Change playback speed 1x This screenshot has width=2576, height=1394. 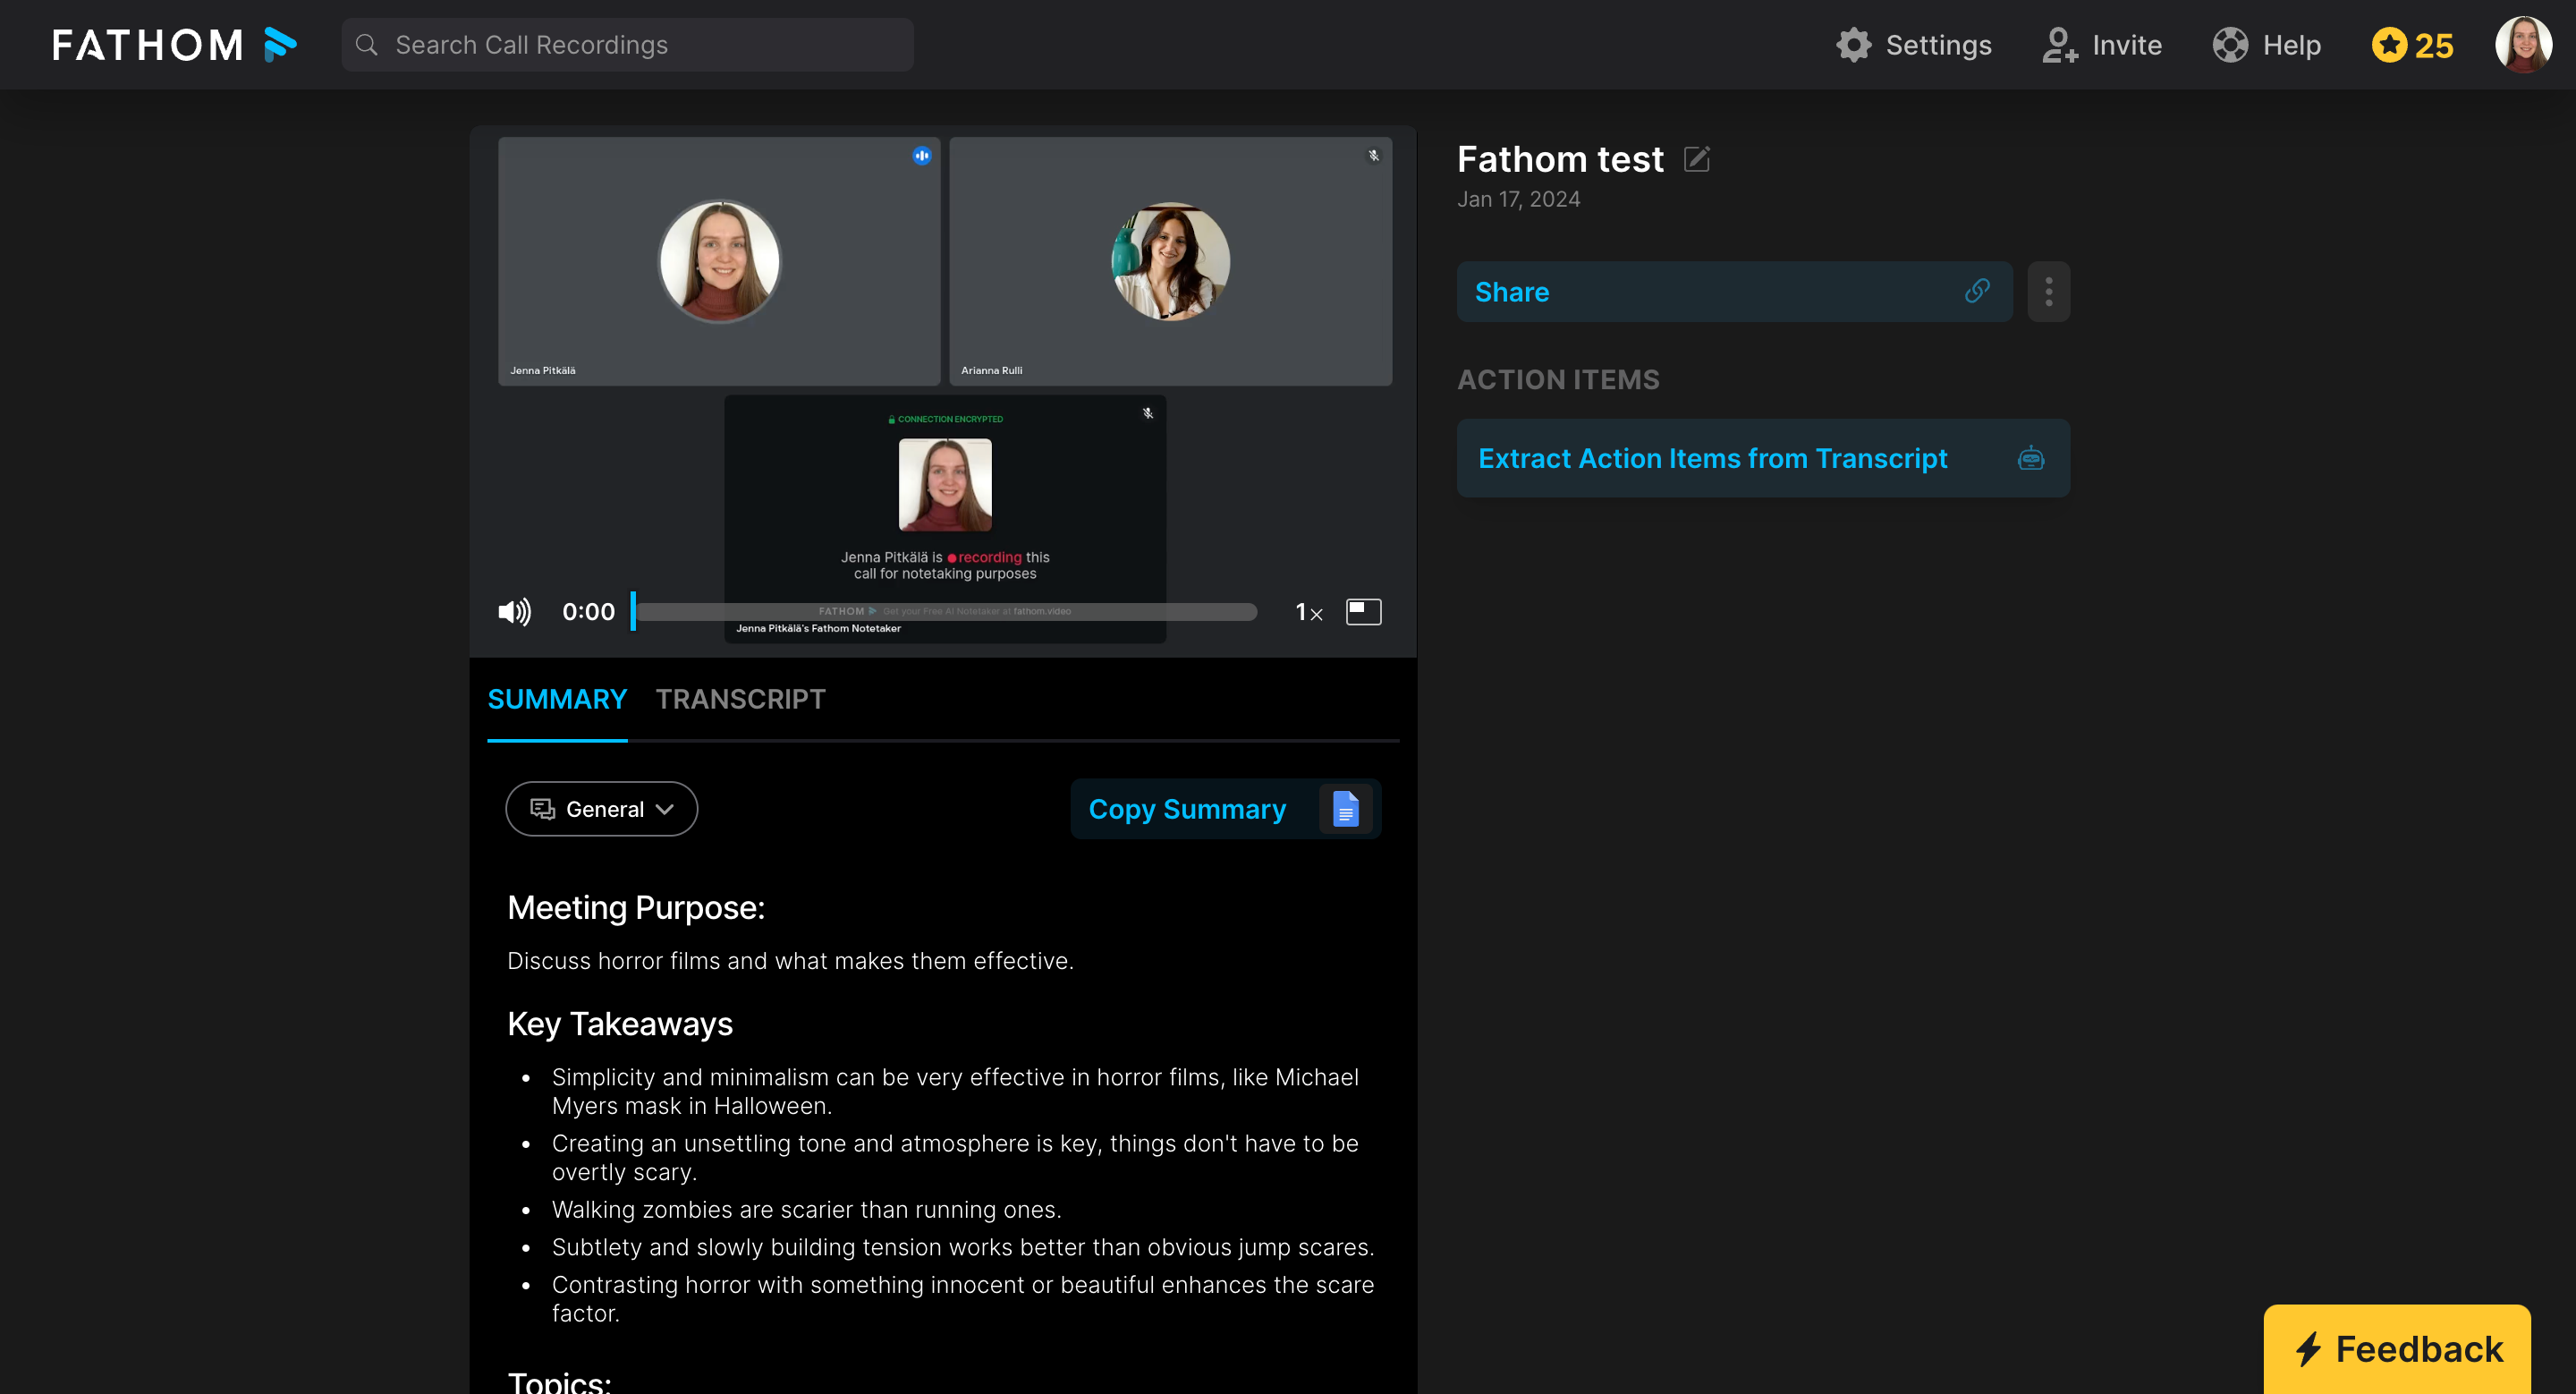1308,612
